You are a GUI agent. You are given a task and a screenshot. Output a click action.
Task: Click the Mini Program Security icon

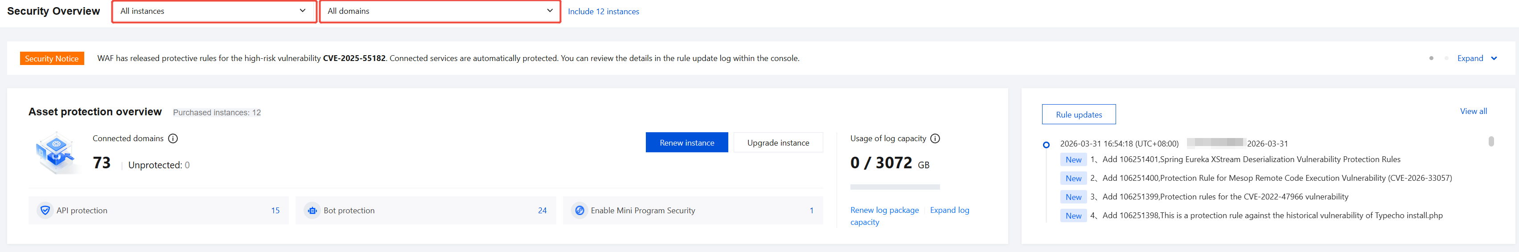click(579, 210)
